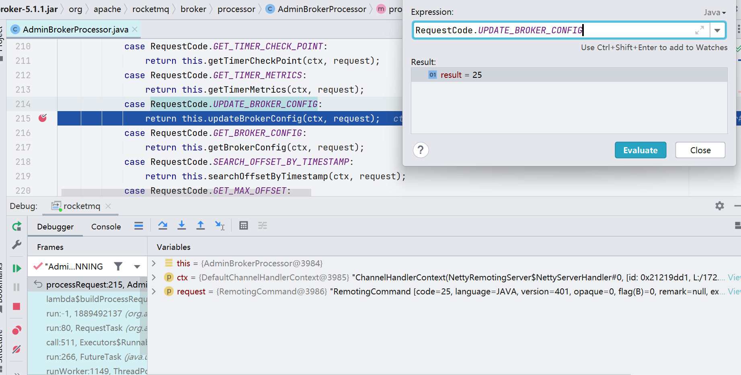Open the View Breakpoints dialog
741x375 pixels.
click(16, 330)
